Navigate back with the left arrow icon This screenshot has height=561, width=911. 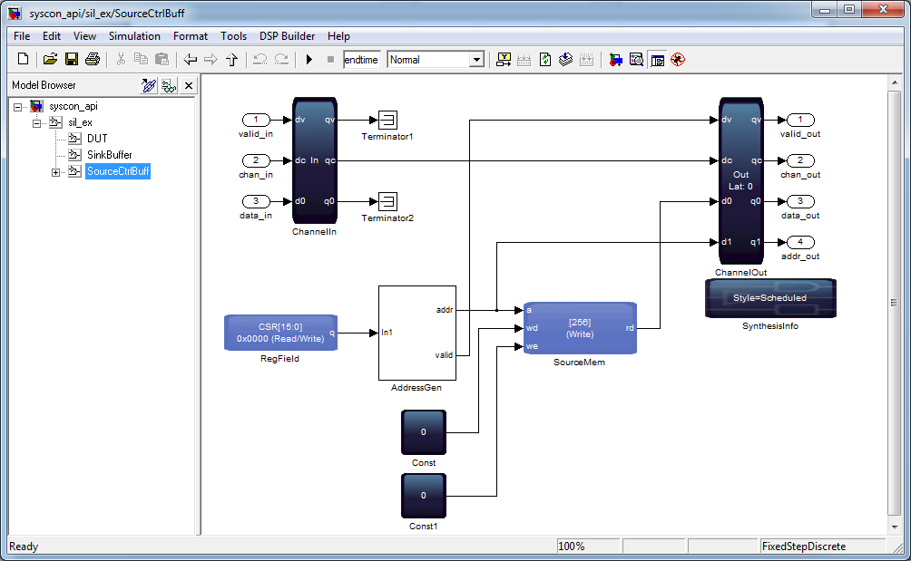(190, 60)
